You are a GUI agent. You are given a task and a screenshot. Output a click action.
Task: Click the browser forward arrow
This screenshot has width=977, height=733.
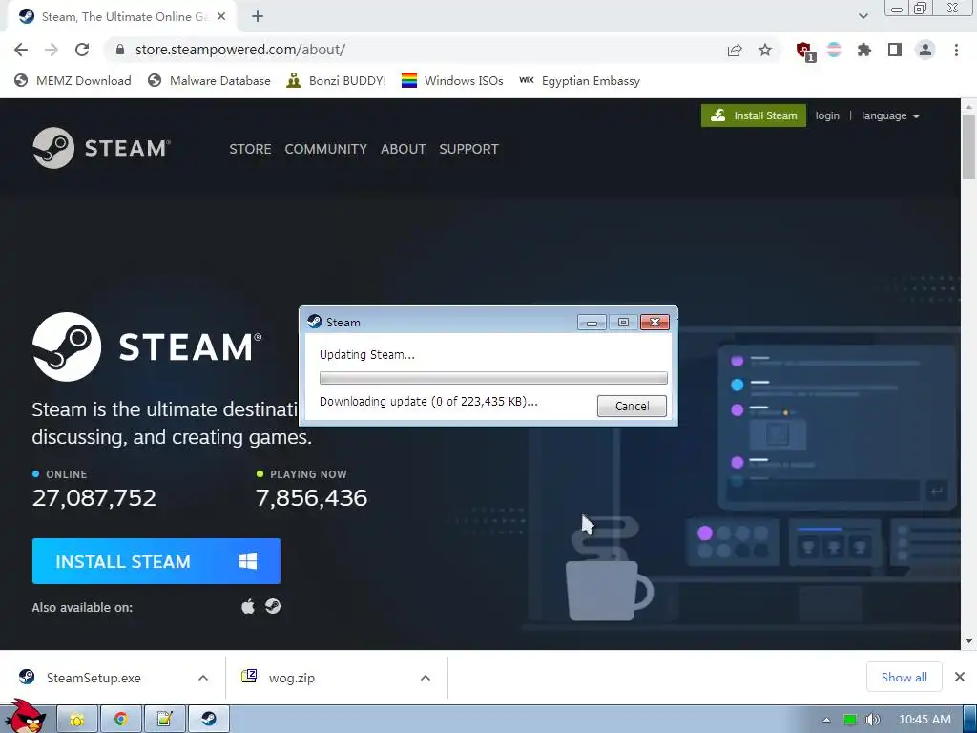(x=52, y=50)
